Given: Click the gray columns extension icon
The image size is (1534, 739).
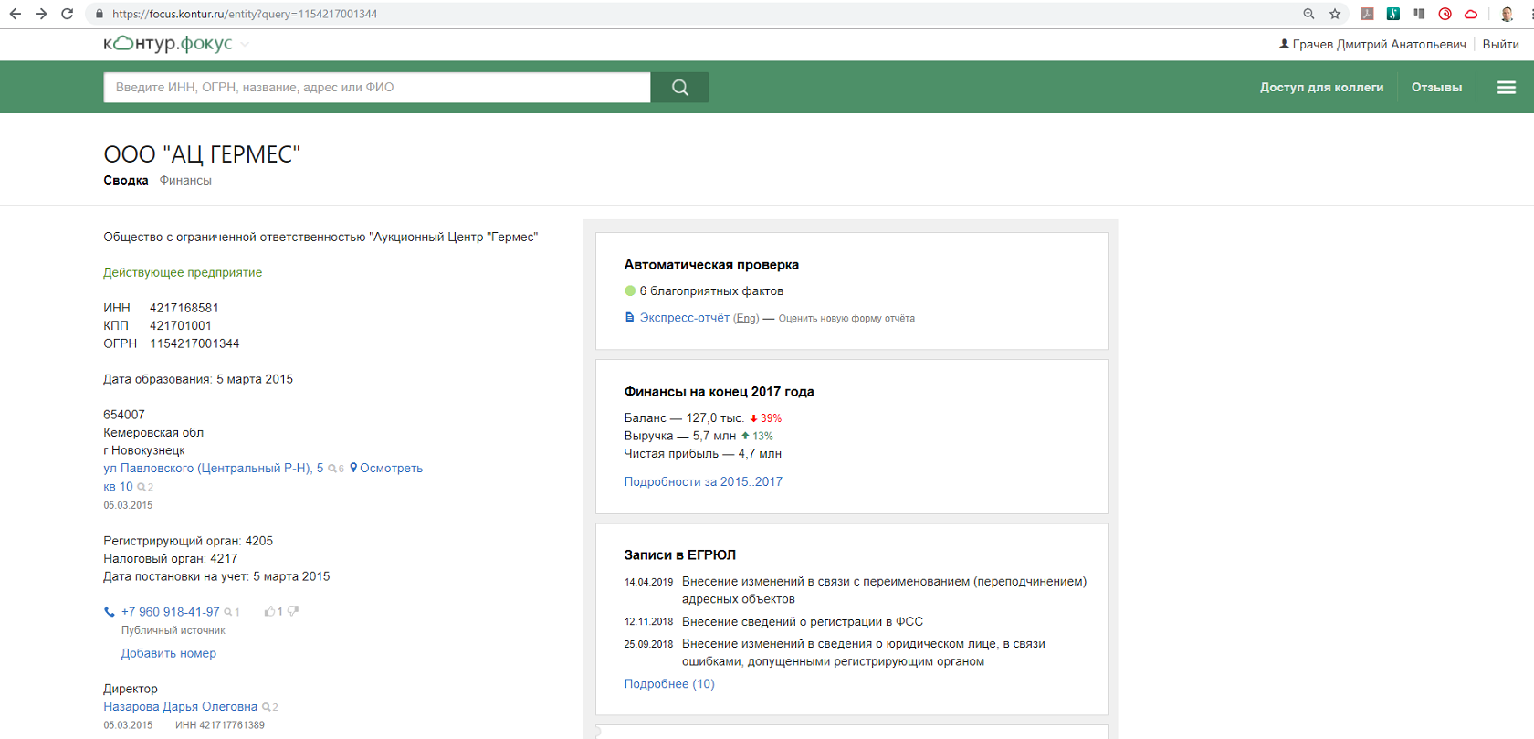Looking at the screenshot, I should tap(1419, 14).
